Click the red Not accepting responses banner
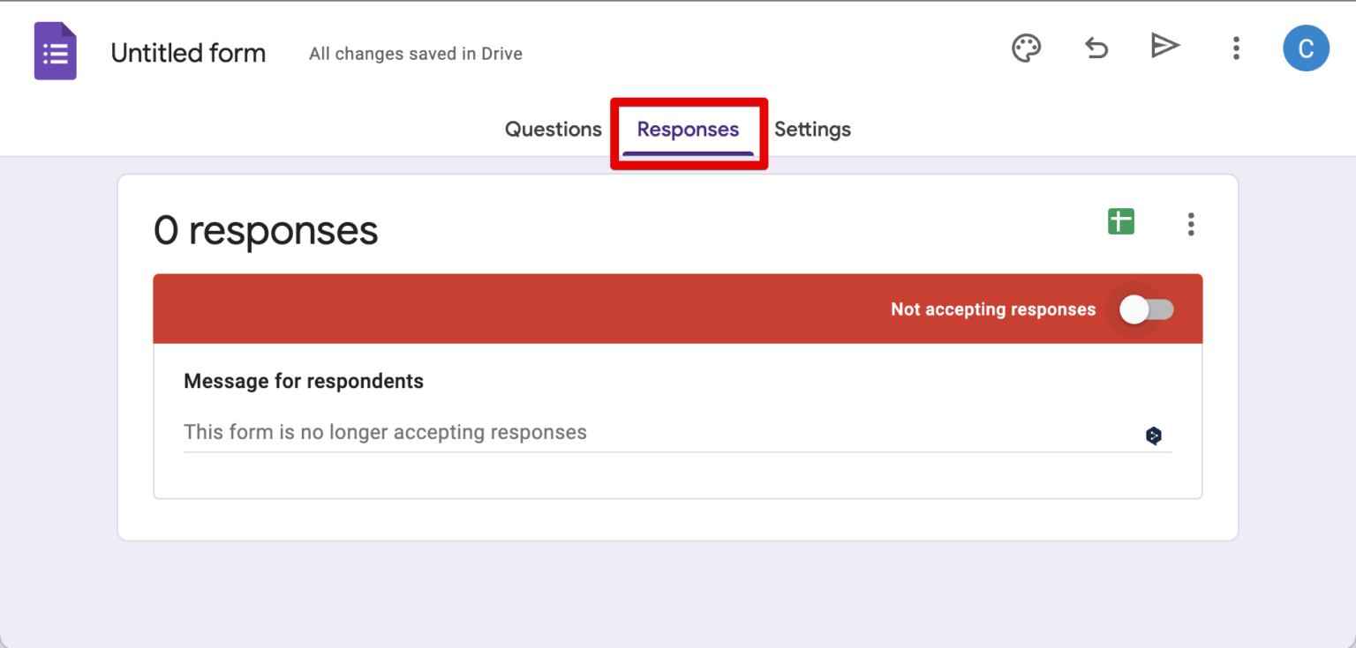The height and width of the screenshot is (648, 1356). pyautogui.click(x=530, y=309)
